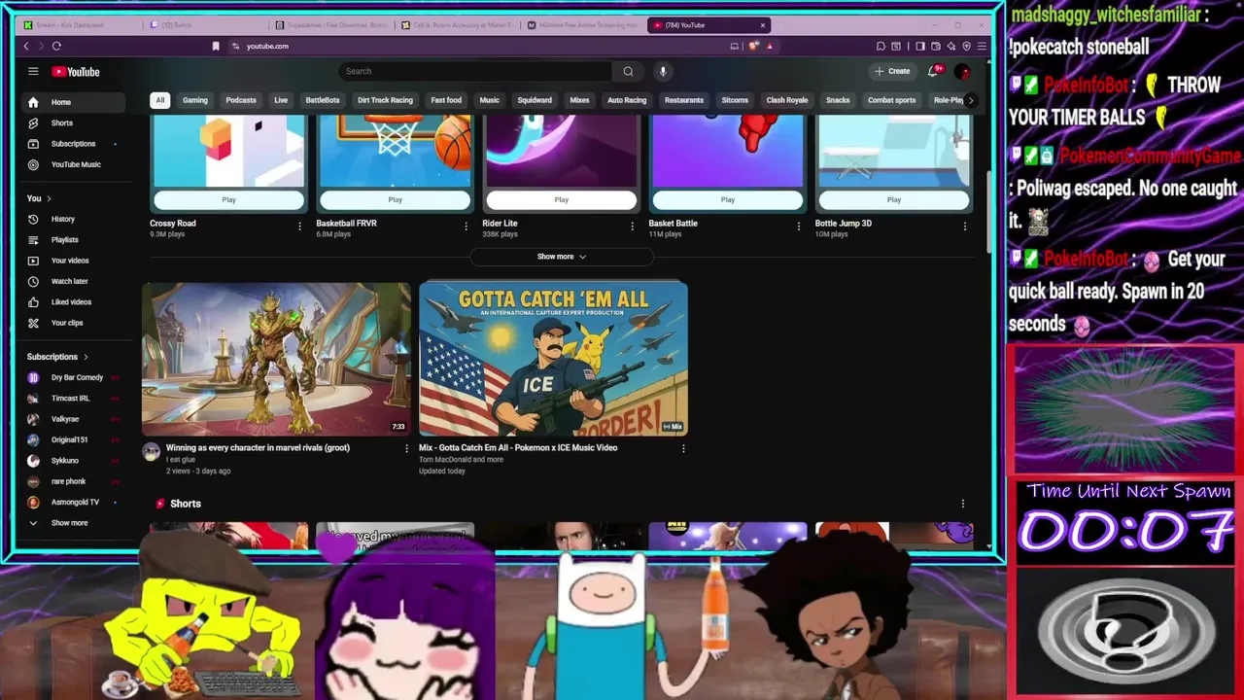Select the Live chip
This screenshot has height=700, width=1244.
coord(281,100)
